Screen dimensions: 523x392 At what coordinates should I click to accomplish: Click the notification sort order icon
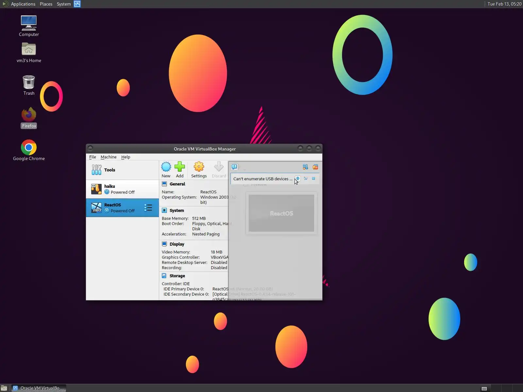pos(305,167)
